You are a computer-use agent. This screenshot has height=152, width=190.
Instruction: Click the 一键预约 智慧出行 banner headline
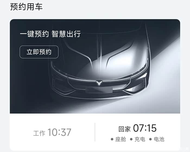pos(50,34)
